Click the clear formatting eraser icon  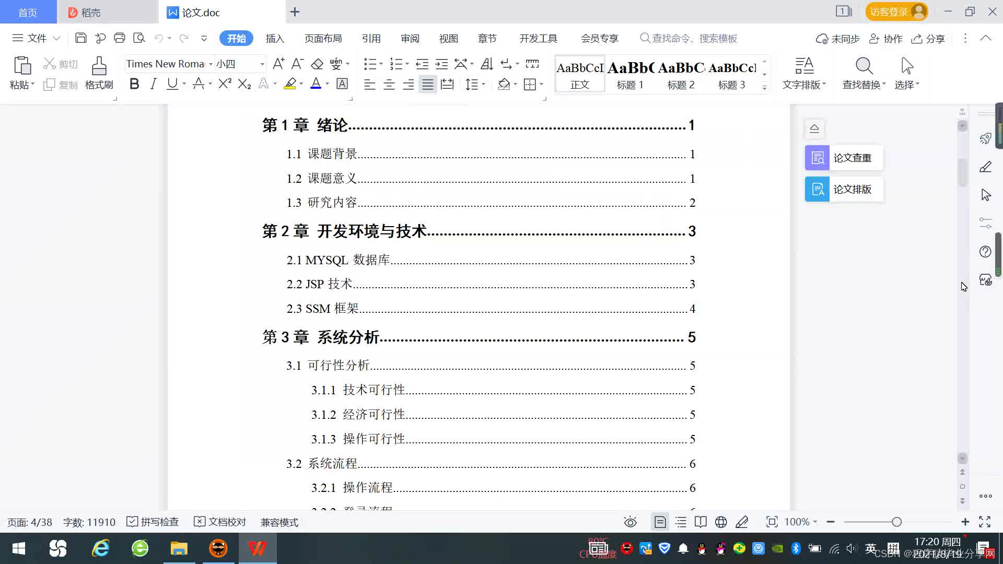(317, 64)
